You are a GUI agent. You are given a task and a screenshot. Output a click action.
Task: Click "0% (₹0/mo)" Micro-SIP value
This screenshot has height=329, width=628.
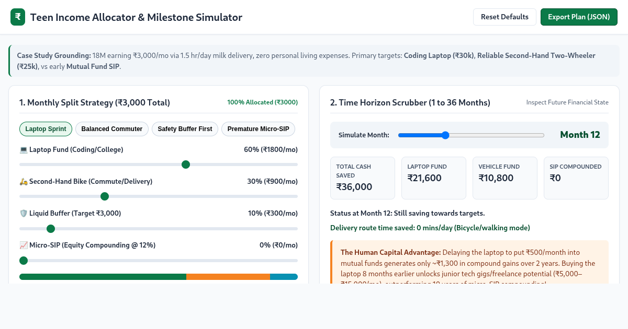pos(278,245)
